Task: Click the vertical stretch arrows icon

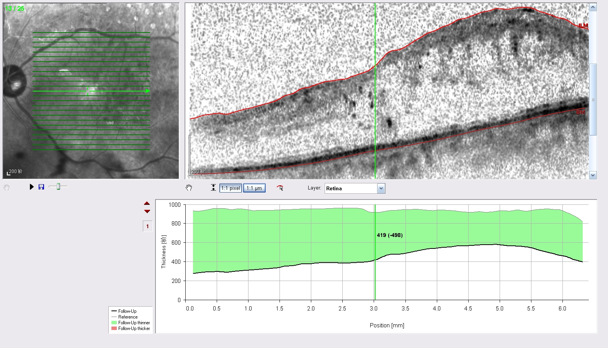Action: point(213,188)
